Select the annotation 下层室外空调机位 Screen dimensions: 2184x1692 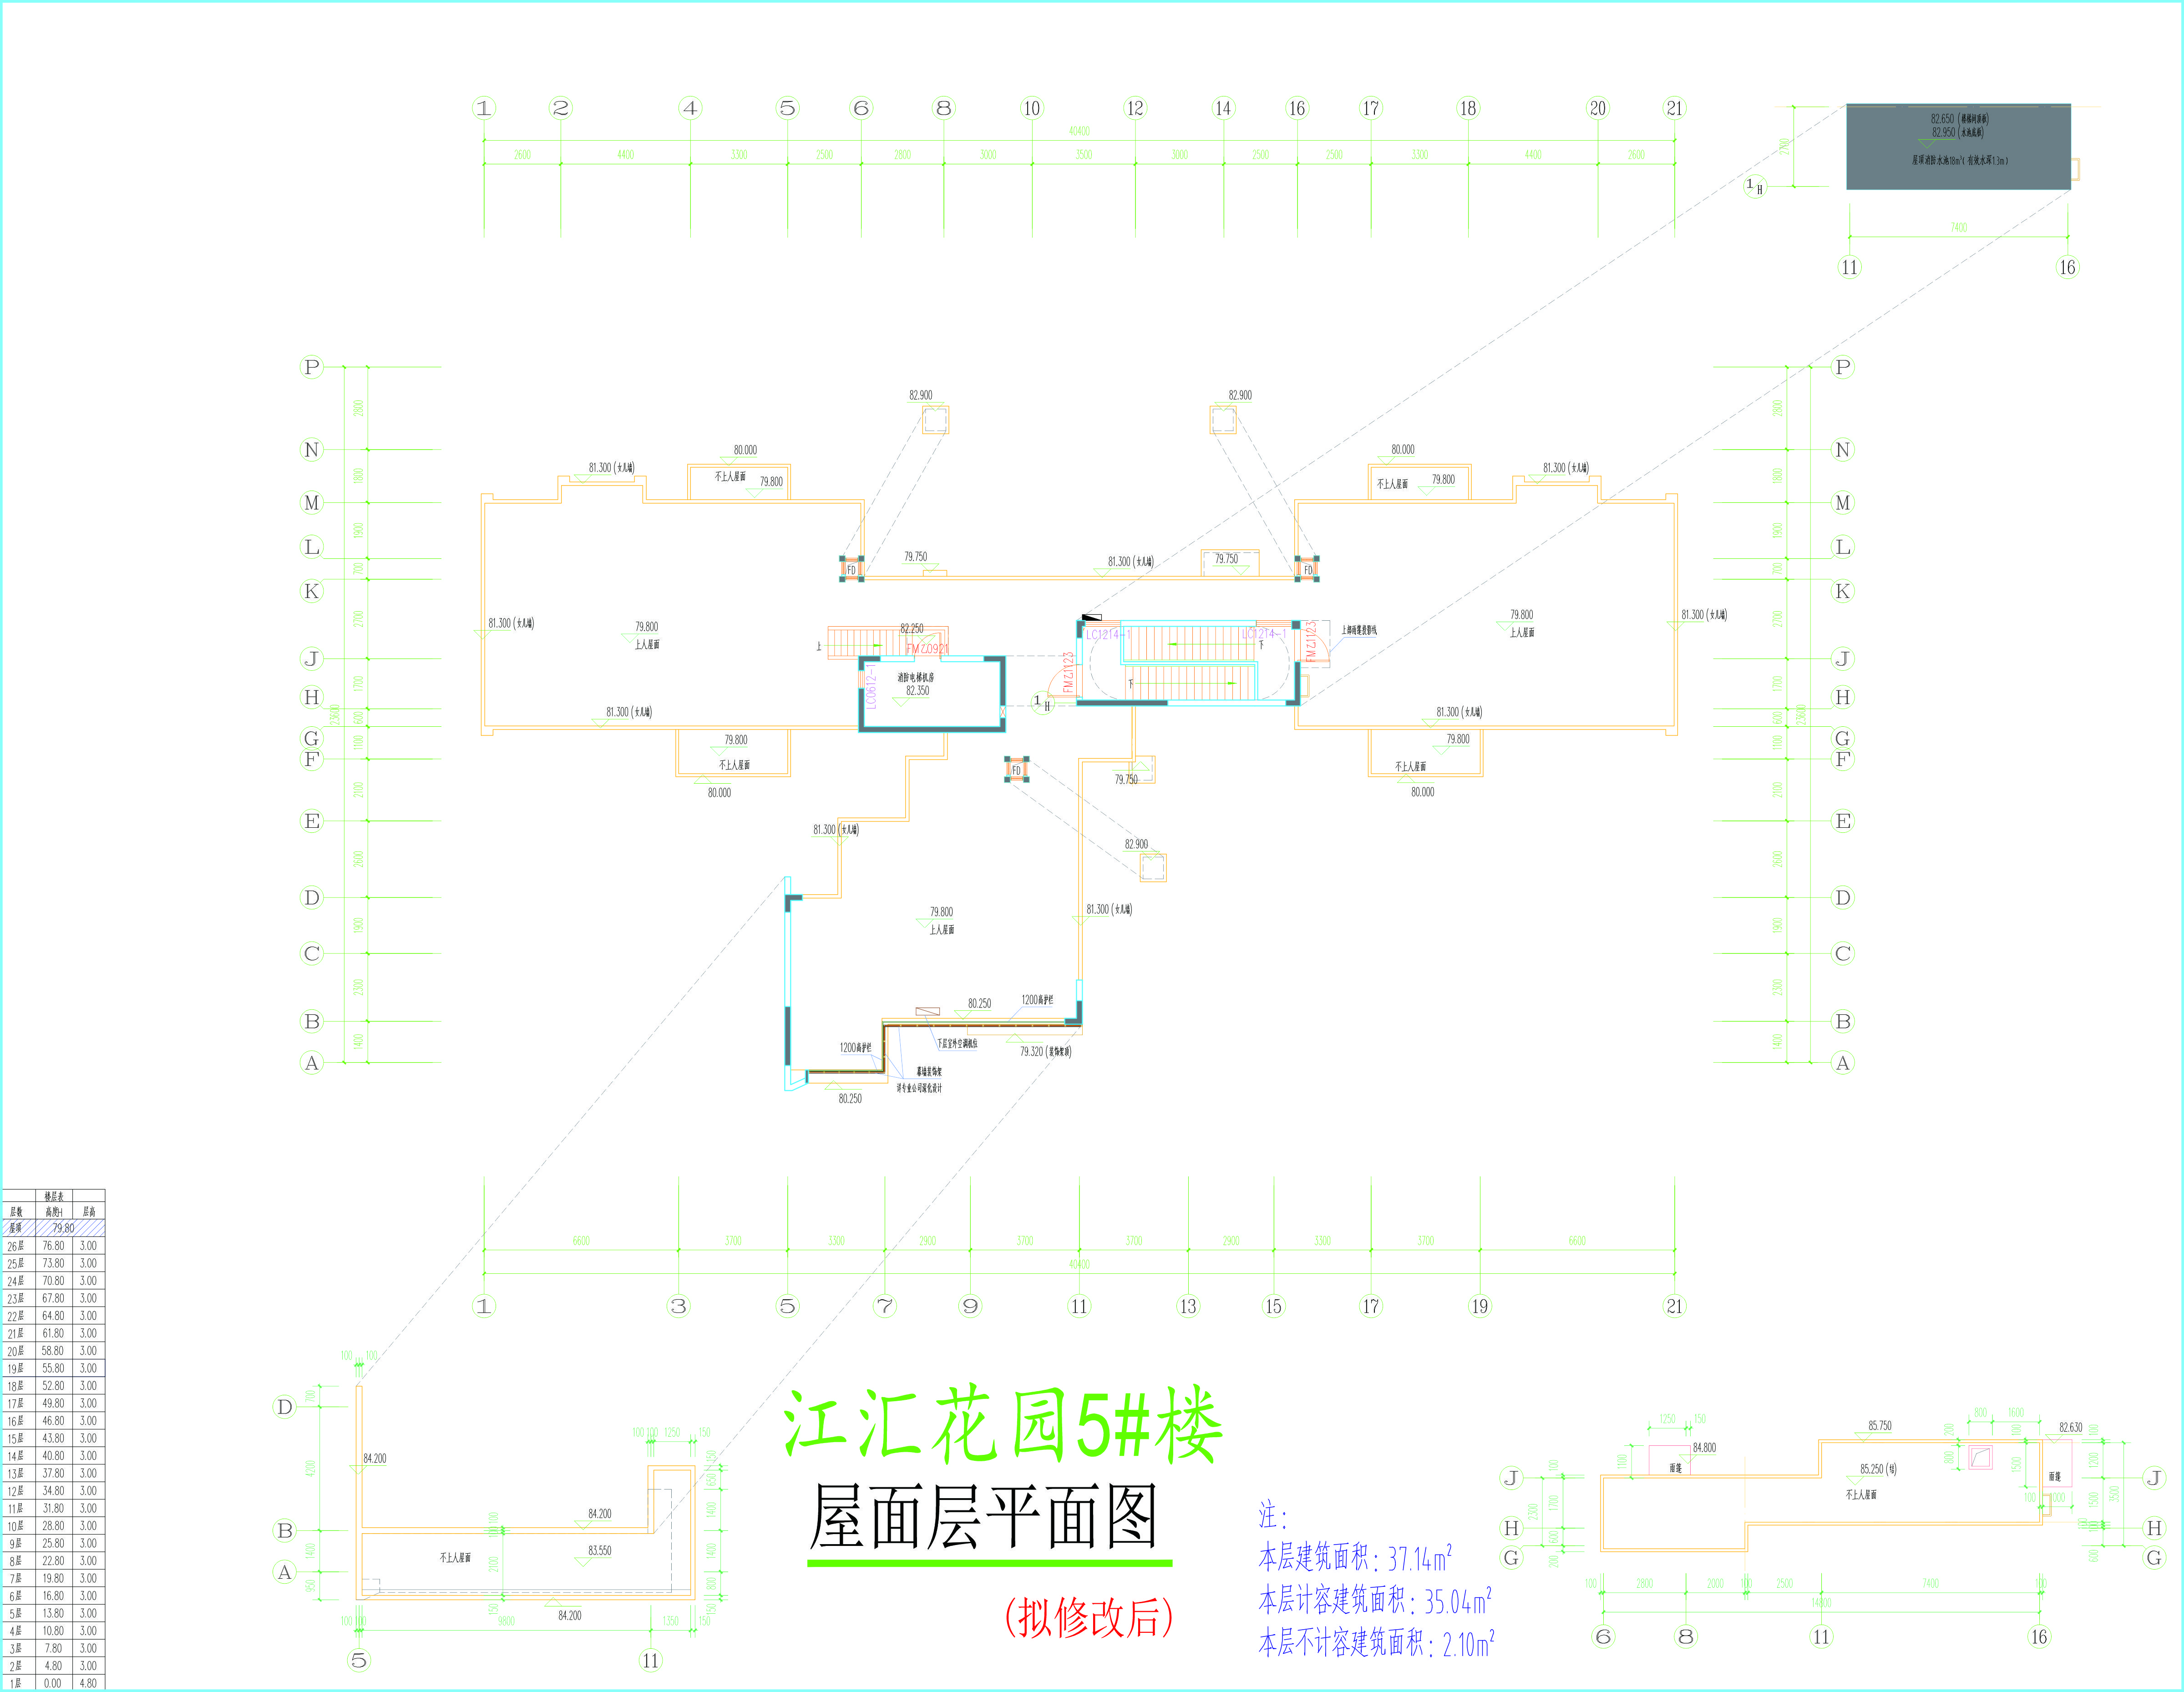957,1043
